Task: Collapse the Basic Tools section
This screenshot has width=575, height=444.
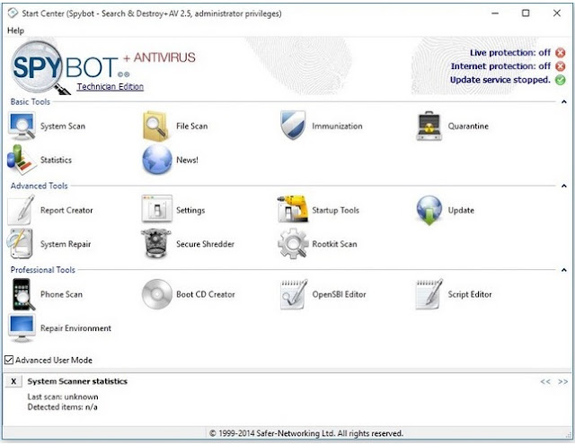Action: (x=563, y=101)
